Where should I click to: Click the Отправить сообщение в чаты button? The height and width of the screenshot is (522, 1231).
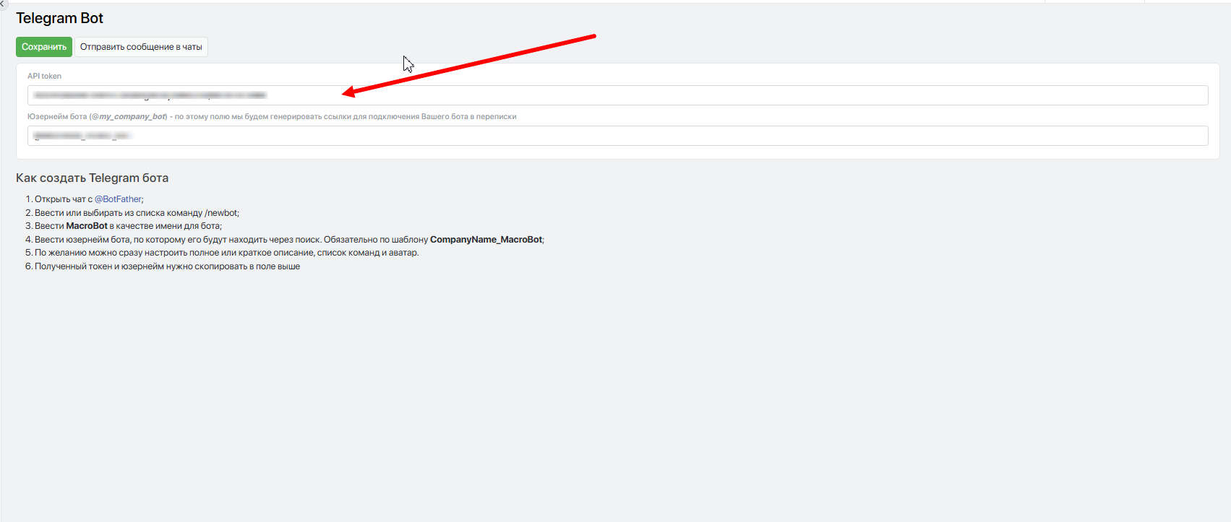141,47
